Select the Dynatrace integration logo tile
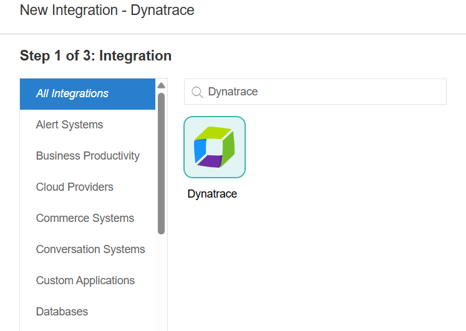 (214, 147)
